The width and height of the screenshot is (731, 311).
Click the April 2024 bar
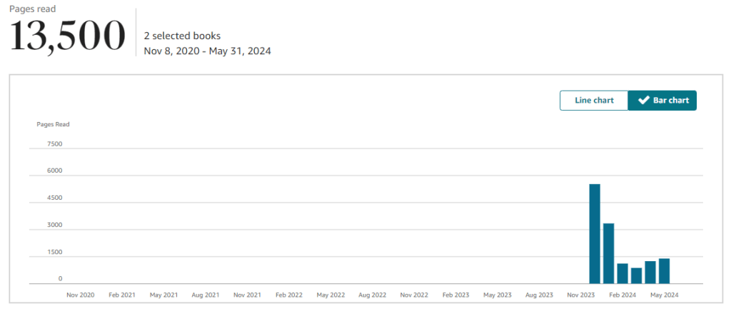650,272
